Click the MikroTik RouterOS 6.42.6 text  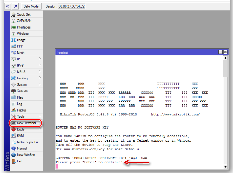[84, 114]
